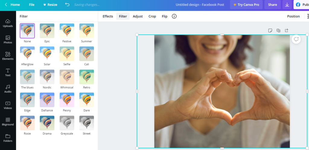Open the File menu

click(x=31, y=5)
